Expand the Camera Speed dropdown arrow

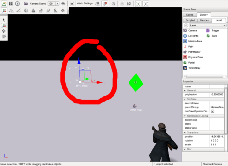(x=58, y=3)
